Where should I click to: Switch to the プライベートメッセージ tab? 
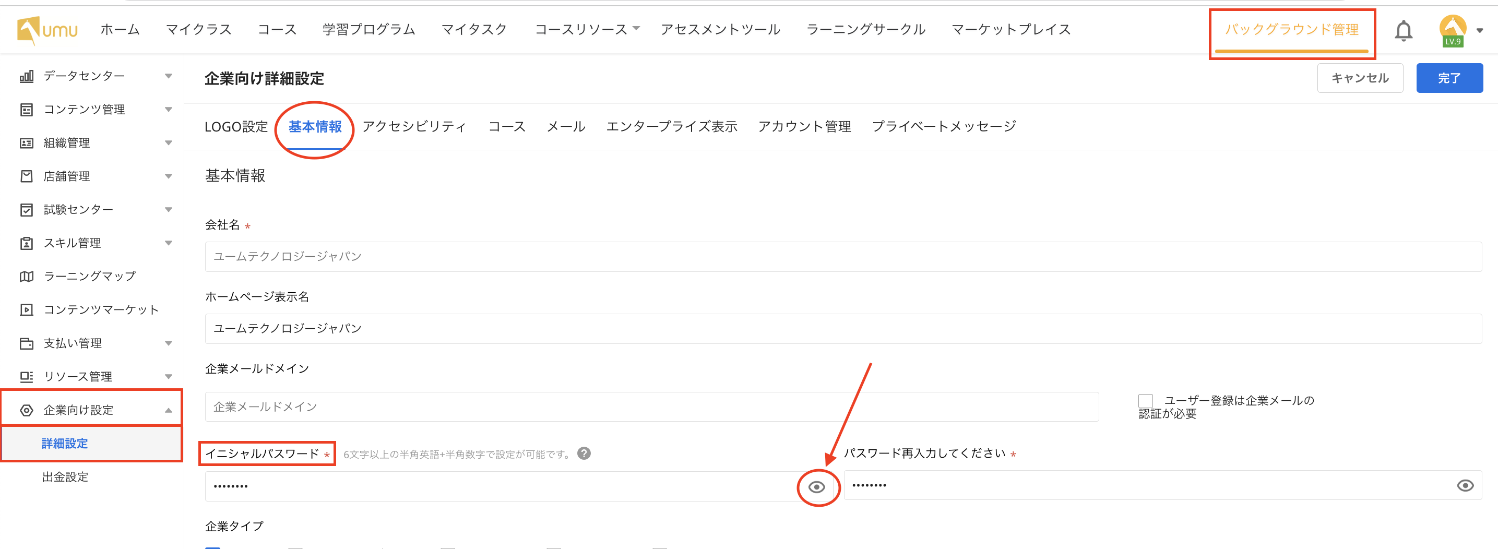[x=944, y=127]
